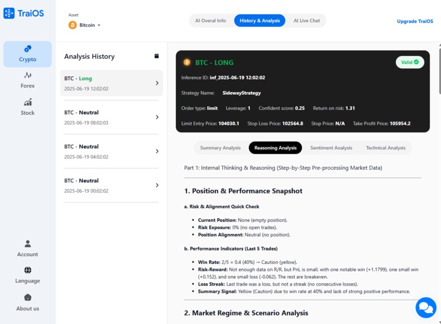Open the Language globe icon
Image resolution: width=441 pixels, height=324 pixels.
tap(28, 270)
